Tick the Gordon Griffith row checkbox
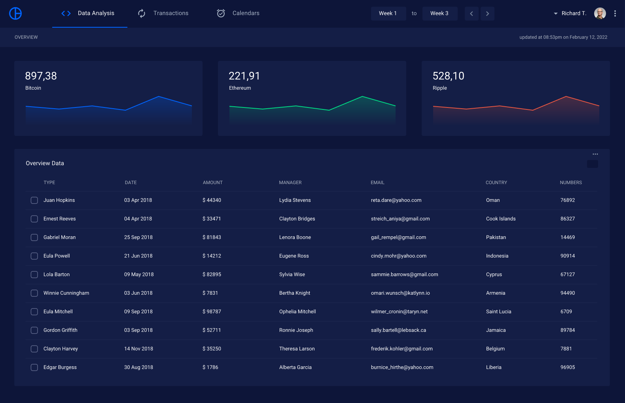625x403 pixels. [34, 330]
